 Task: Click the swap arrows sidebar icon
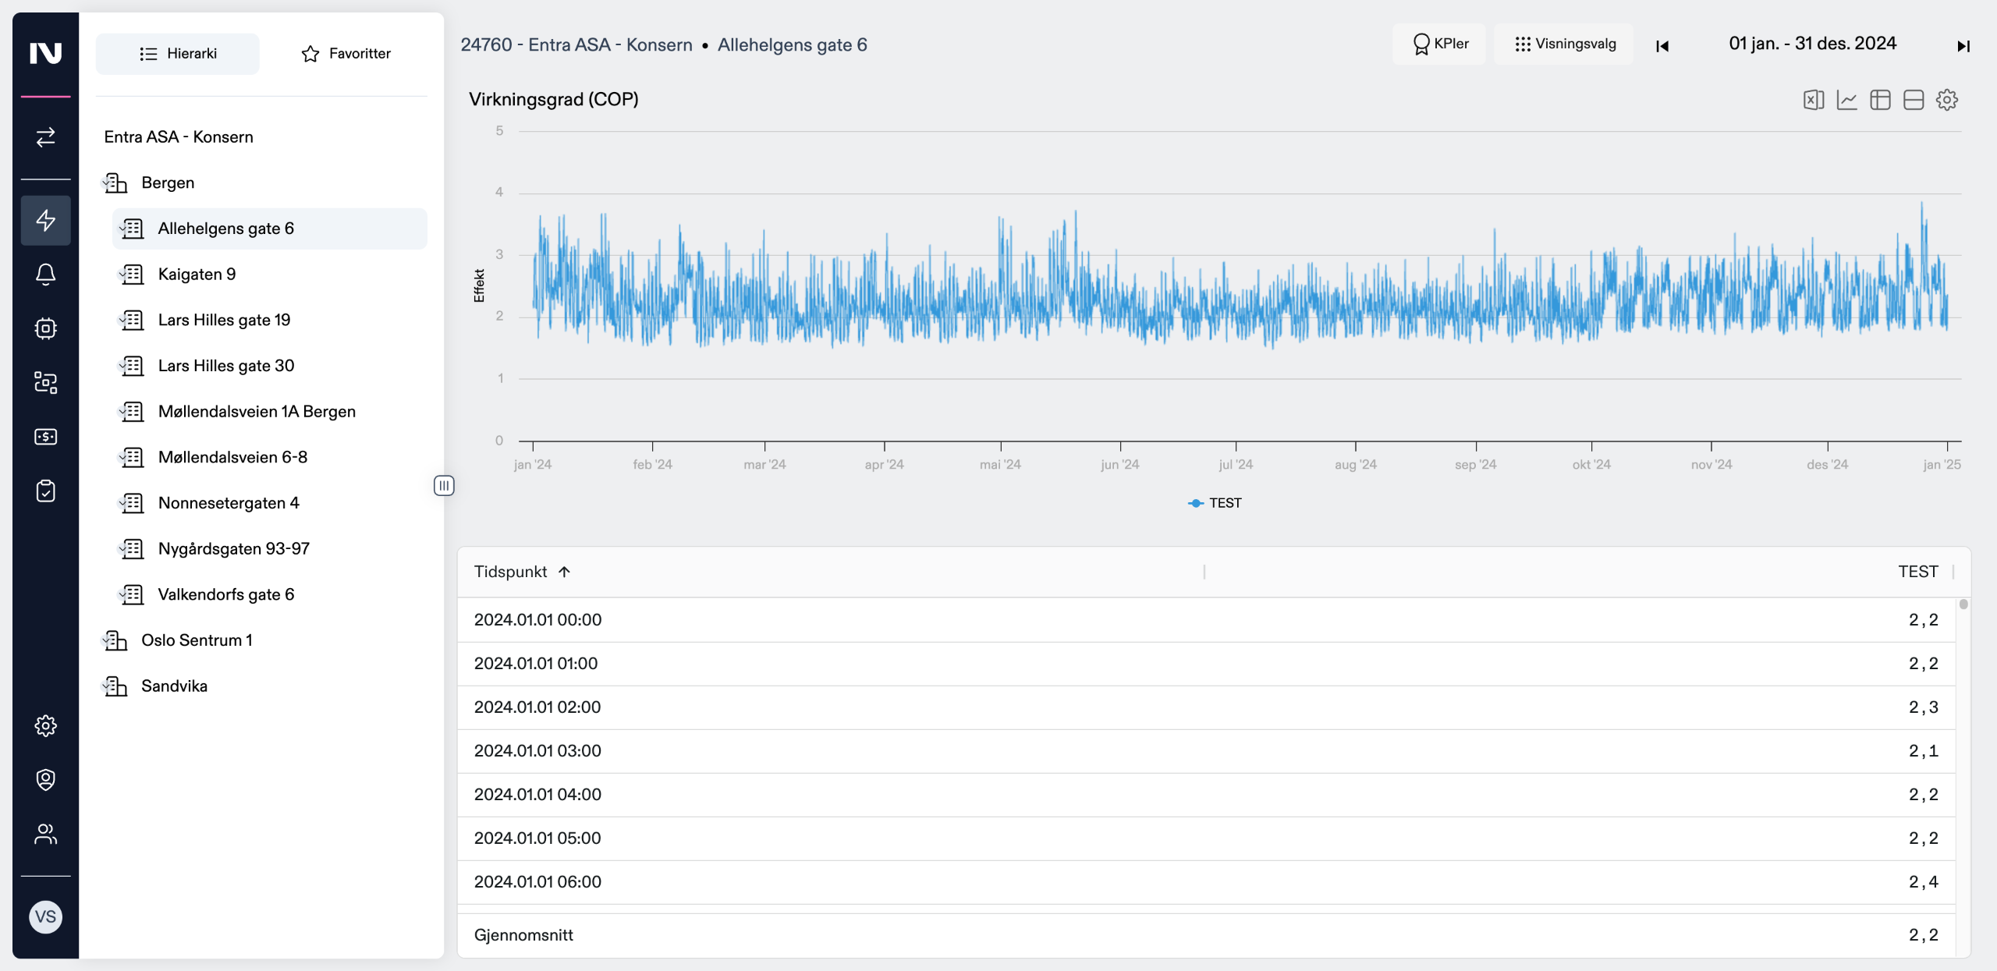(x=45, y=137)
